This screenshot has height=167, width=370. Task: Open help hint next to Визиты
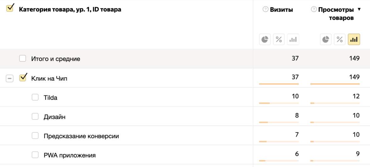[266, 10]
